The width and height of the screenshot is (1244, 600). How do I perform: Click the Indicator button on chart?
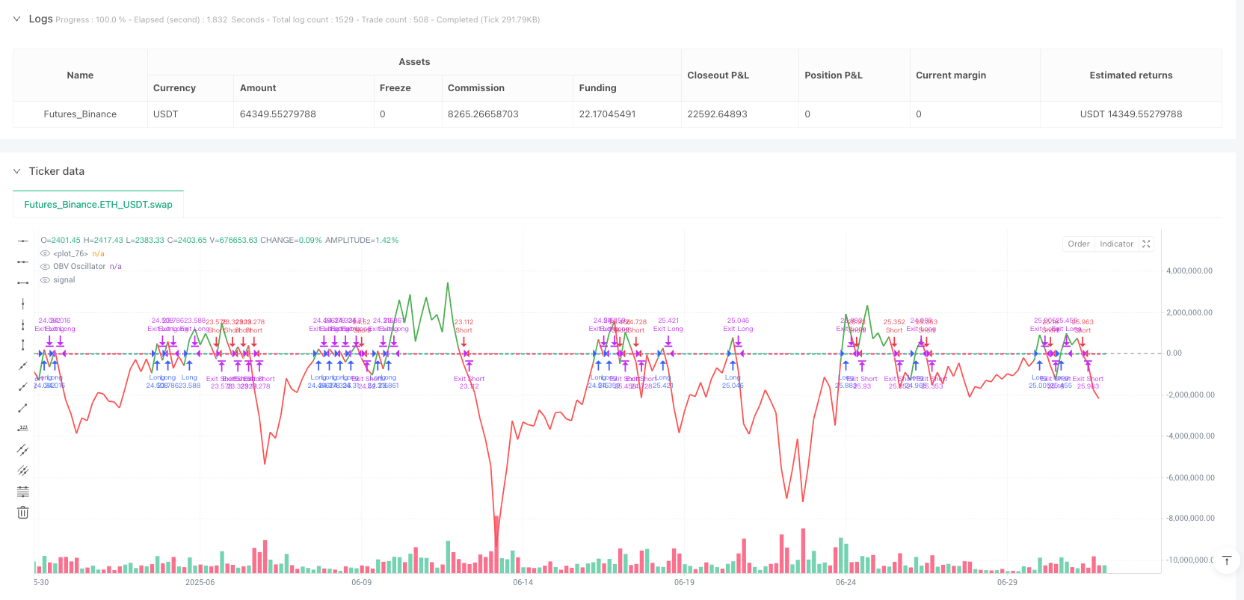pos(1116,244)
